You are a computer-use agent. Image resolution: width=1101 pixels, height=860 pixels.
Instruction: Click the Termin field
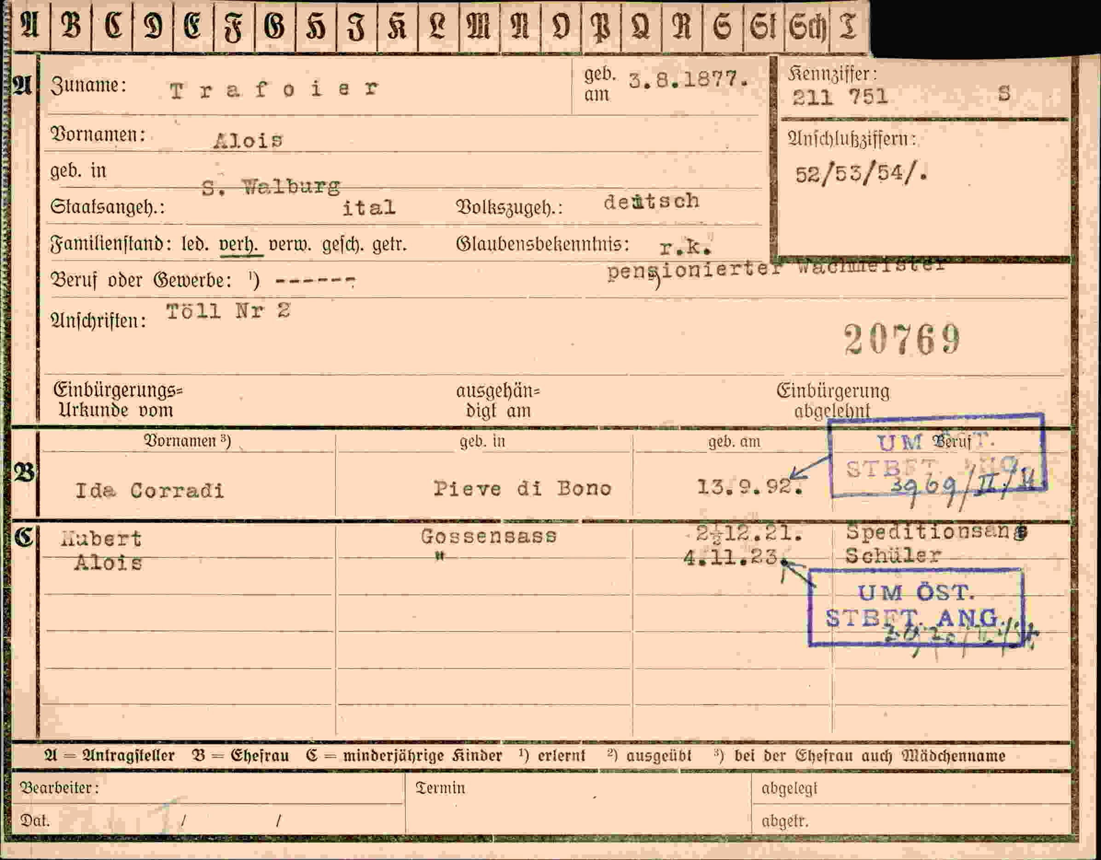578,803
